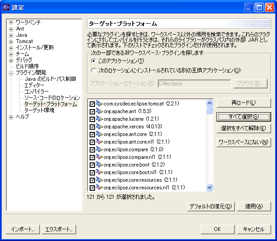Click fragment icon of org.eclipse.ant.core.nl1
Screen dimensions: 277x241
click(x=100, y=142)
